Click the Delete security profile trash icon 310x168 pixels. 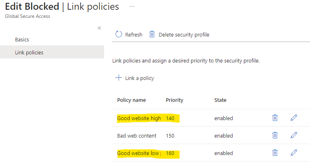152,34
